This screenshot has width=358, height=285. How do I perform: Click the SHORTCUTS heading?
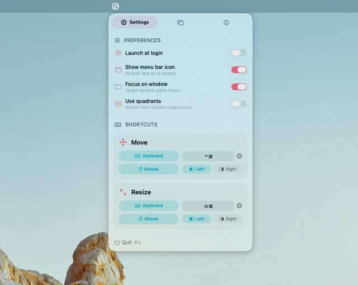pyautogui.click(x=142, y=124)
